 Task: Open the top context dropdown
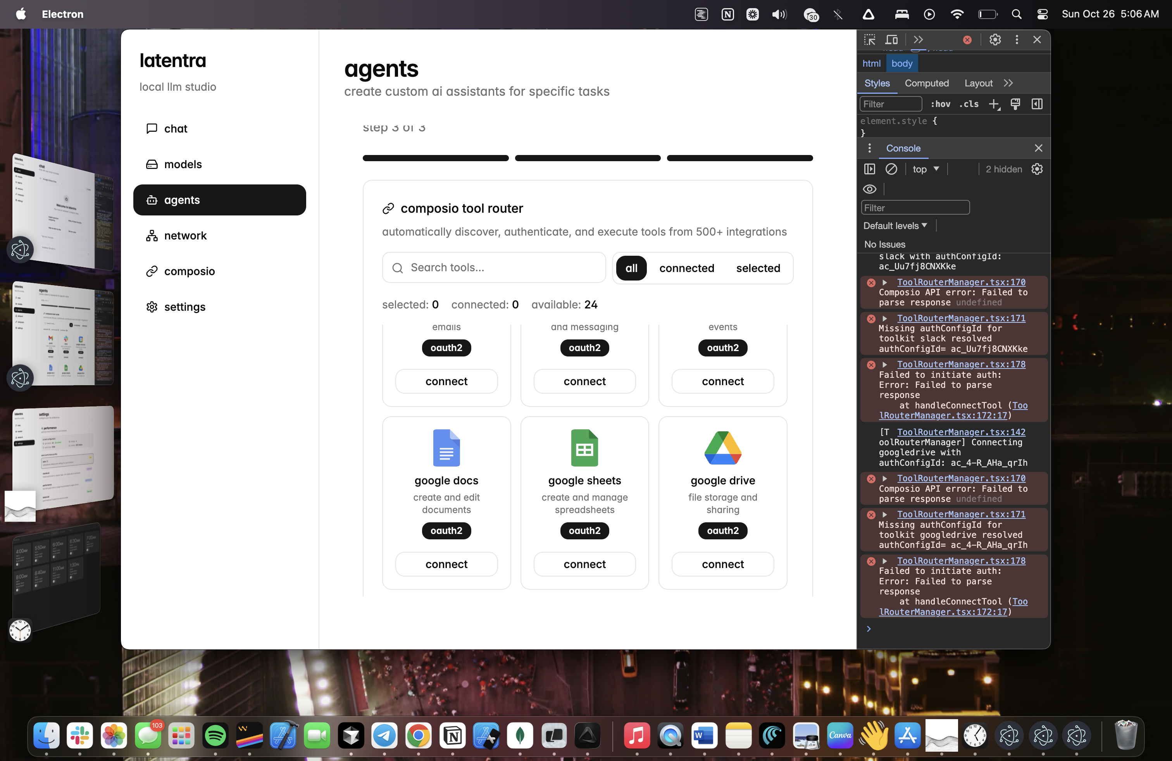pos(925,169)
